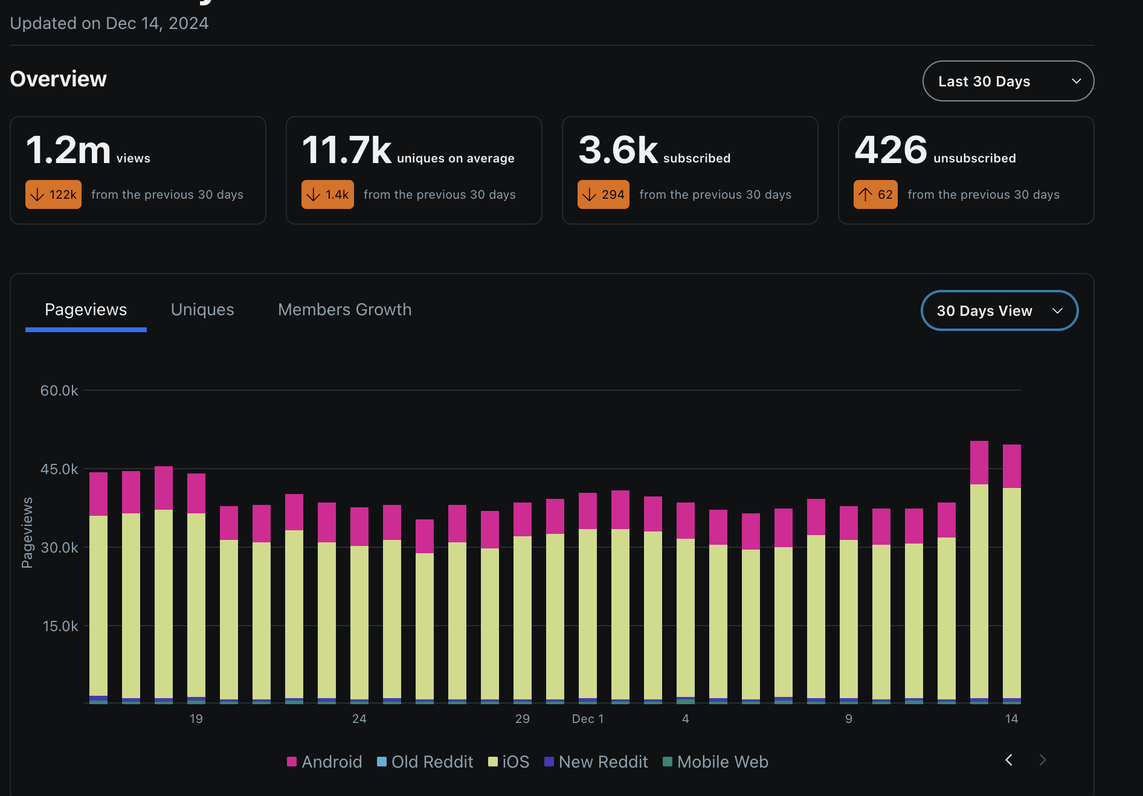Click the Android legend pink color swatch
Viewport: 1143px width, 796px height.
292,762
